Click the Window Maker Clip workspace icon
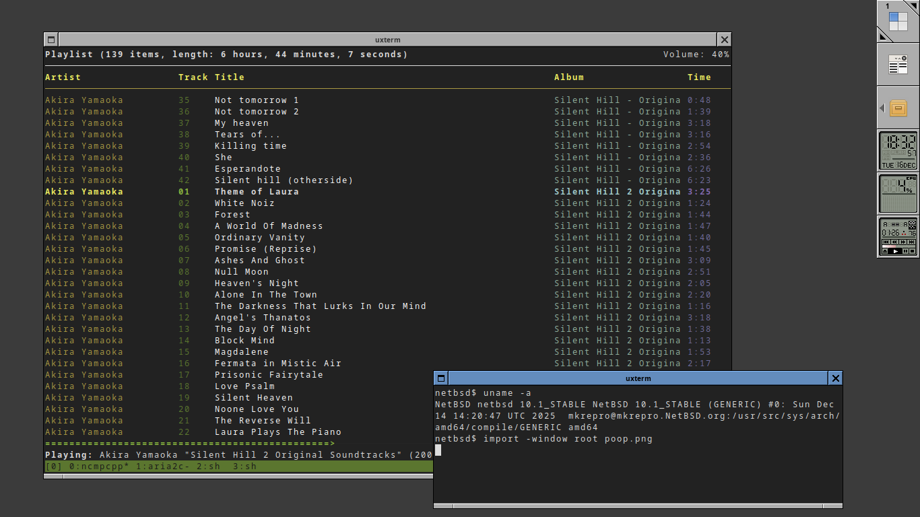This screenshot has height=517, width=920. coord(898,22)
